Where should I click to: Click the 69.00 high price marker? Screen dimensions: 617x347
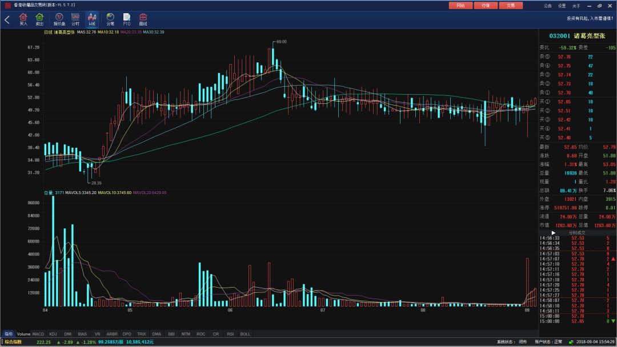pos(281,42)
